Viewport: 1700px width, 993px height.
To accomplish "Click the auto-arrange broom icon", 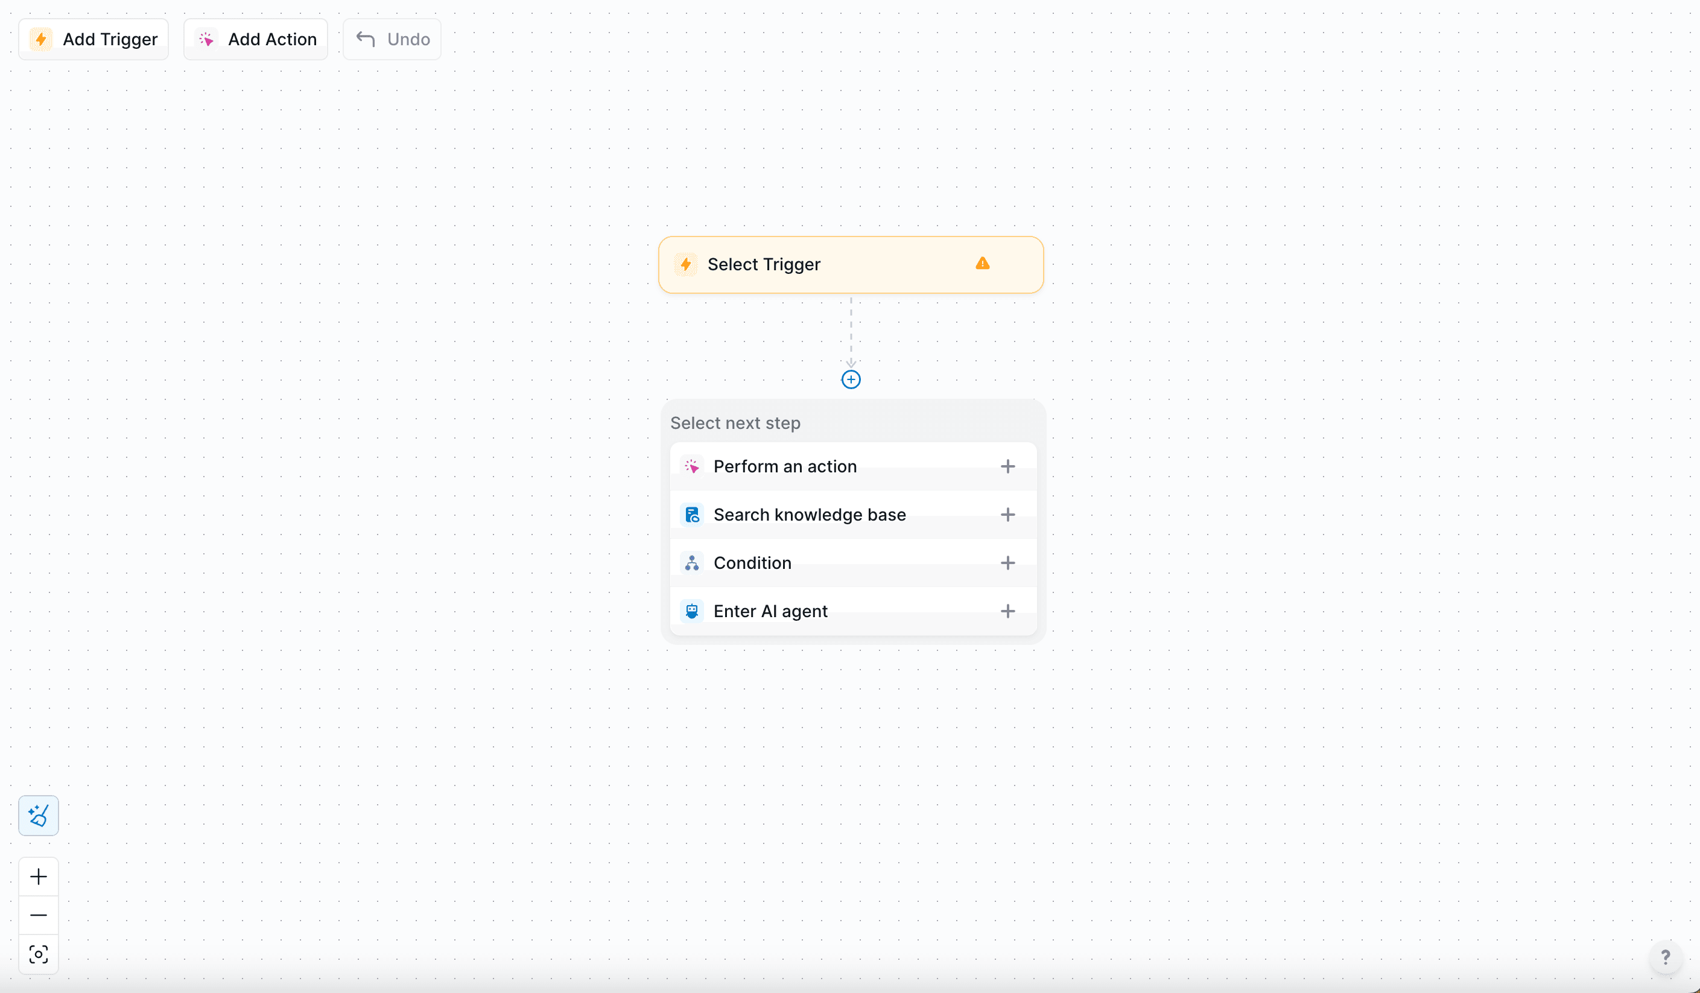I will point(39,816).
